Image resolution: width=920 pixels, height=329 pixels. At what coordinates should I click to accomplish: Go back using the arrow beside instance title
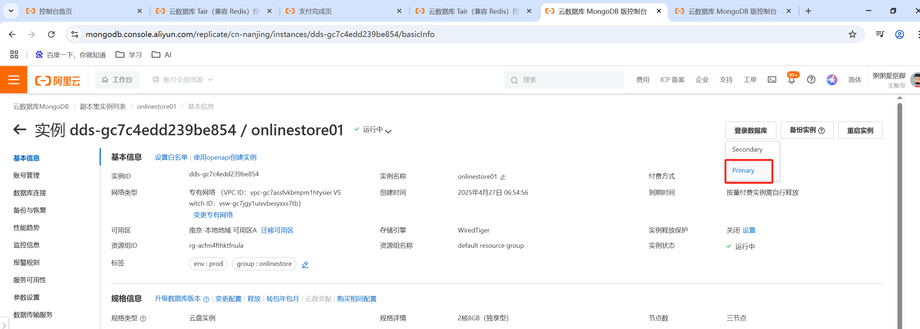coord(20,129)
